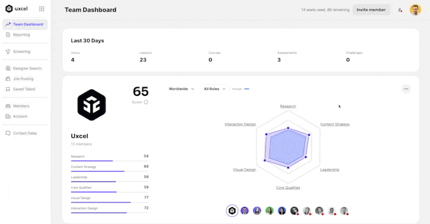This screenshot has height=224, width=430.
Task: Click the Screening funnel icon
Action: coord(8,52)
